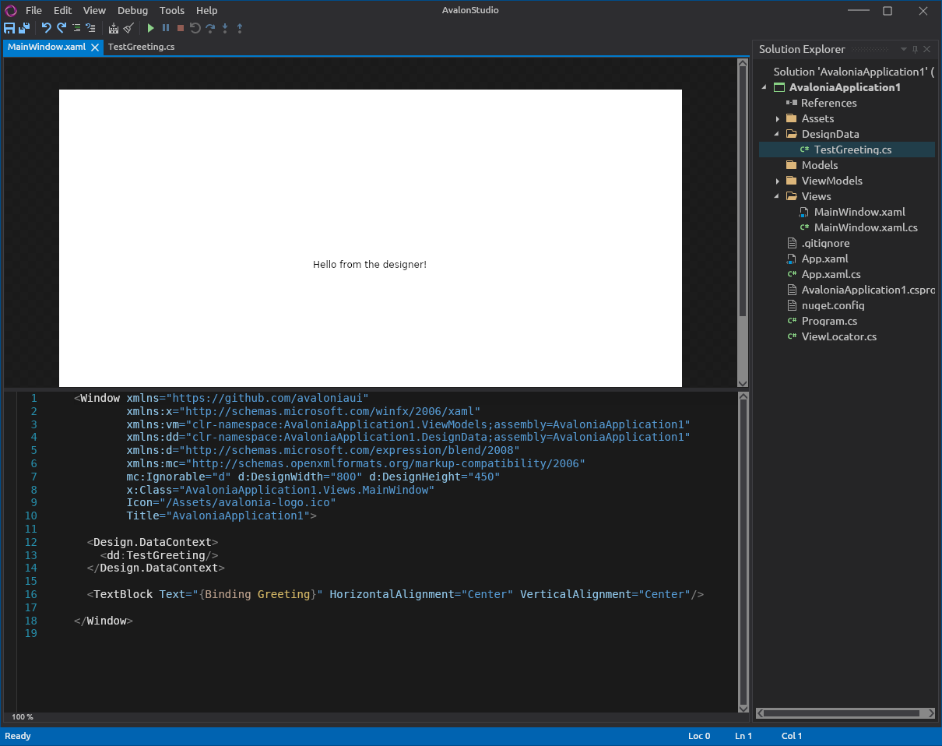Select the Clean solution broom icon
Viewport: 942px width, 746px height.
click(x=127, y=28)
